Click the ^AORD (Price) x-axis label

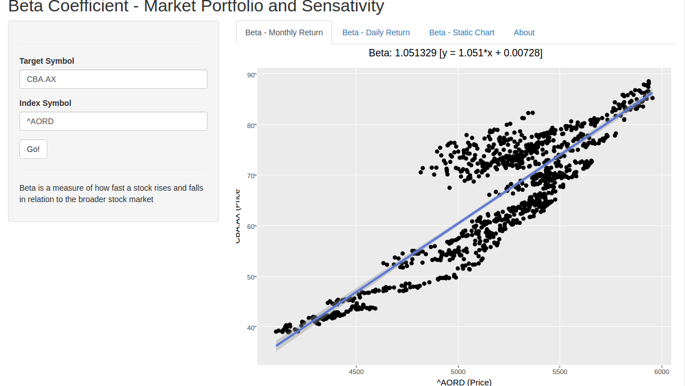pos(464,382)
